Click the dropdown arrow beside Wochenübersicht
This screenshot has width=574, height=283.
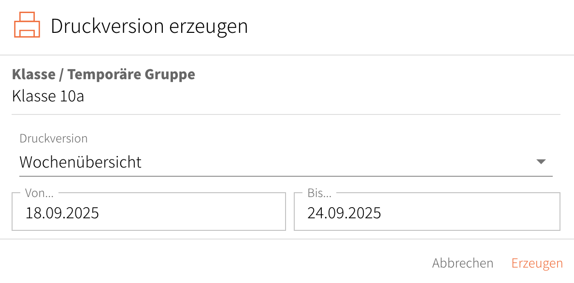coord(541,162)
